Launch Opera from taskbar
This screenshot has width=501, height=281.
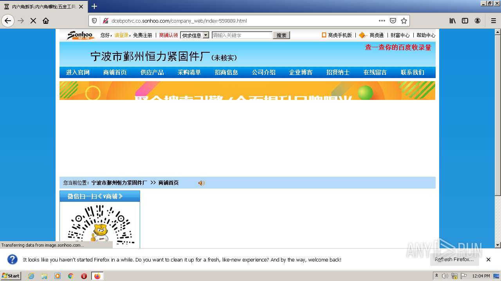[84, 276]
